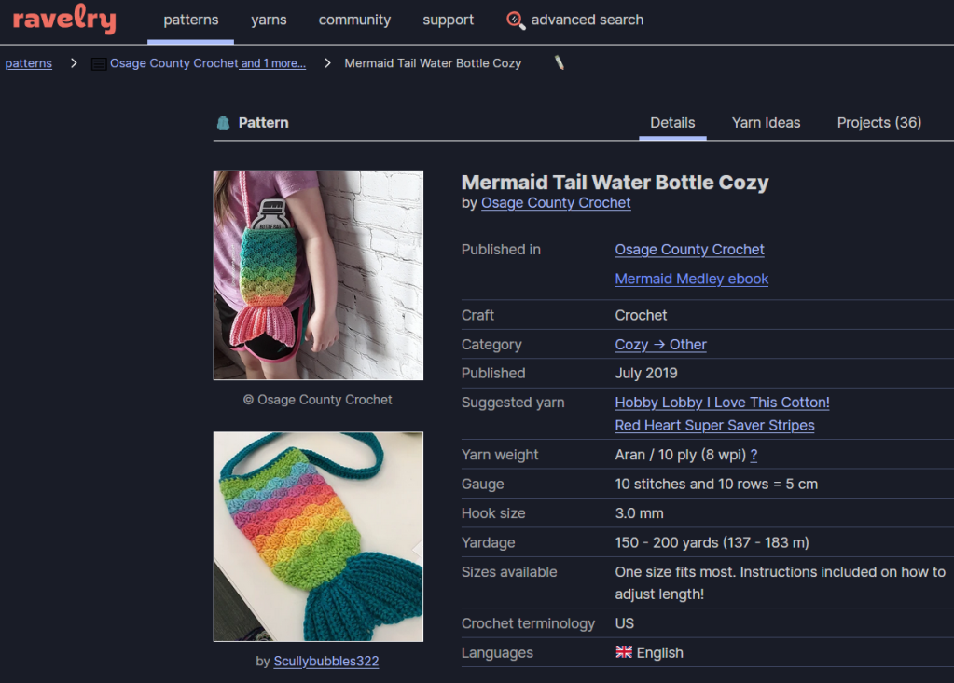
Task: Expand the 'and 1 more...' sources link
Action: click(x=273, y=63)
